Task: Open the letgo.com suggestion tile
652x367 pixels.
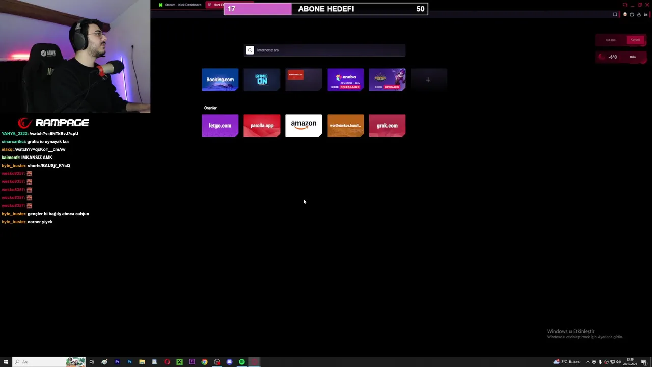Action: coord(220,125)
